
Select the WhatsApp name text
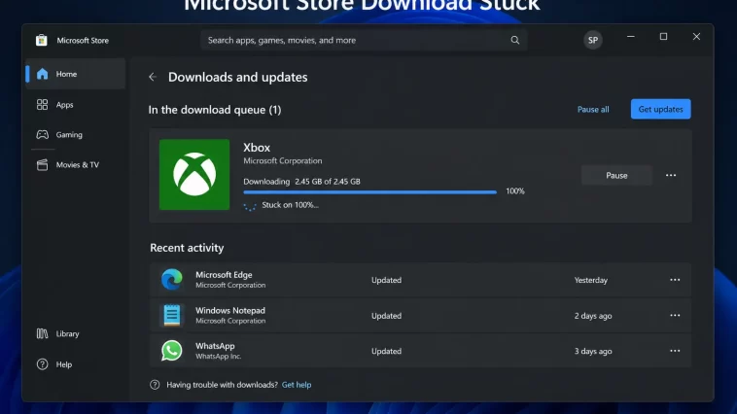[x=215, y=346]
